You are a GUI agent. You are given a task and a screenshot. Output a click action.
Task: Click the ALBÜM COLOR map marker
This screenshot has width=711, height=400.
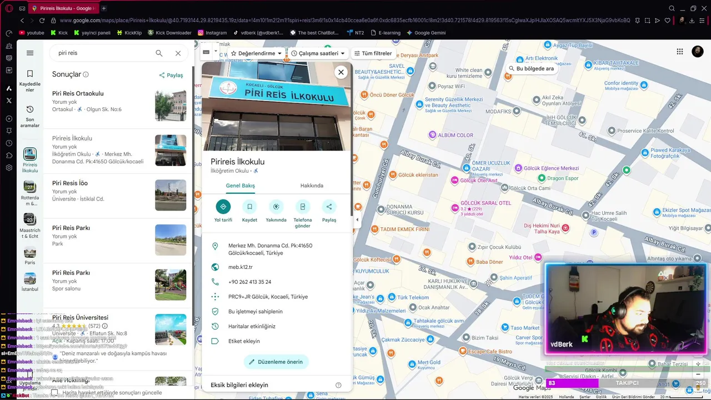[433, 135]
